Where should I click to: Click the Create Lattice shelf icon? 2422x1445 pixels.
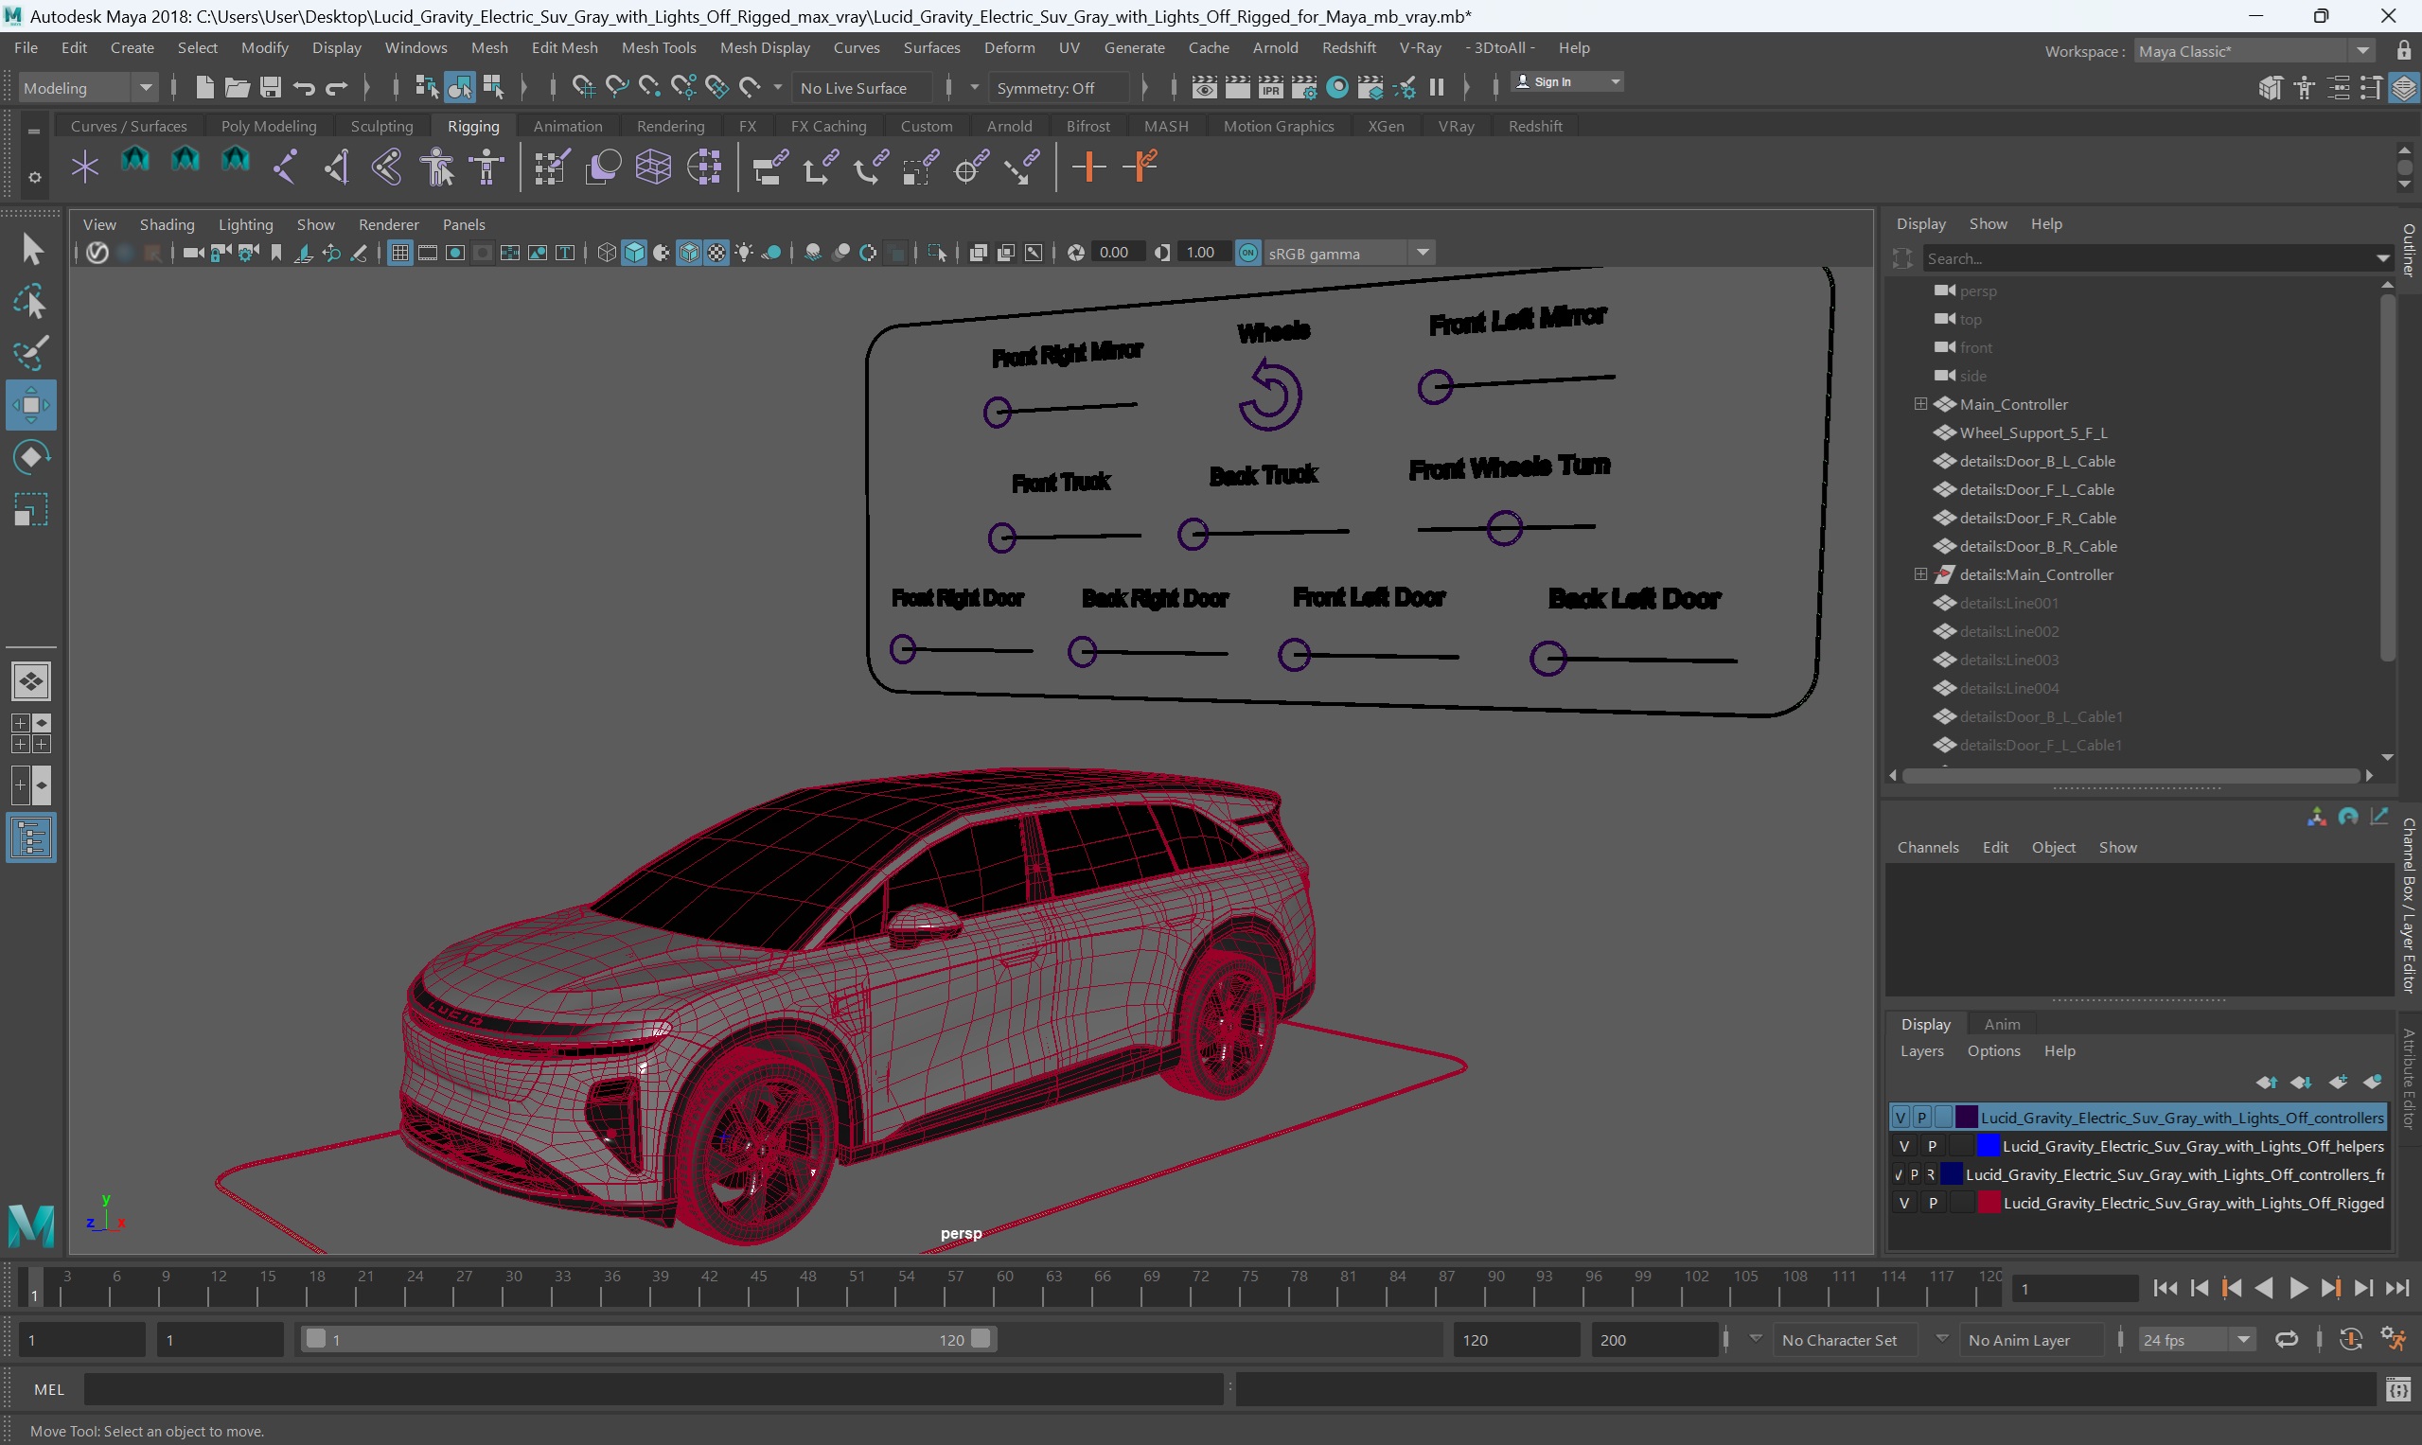[653, 167]
